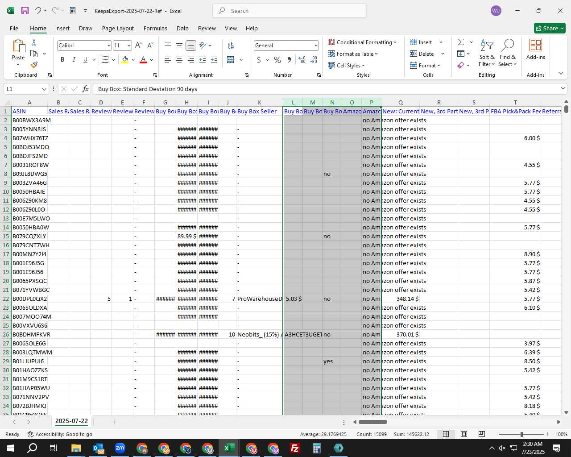
Task: Open the font size dropdown
Action: pyautogui.click(x=129, y=46)
